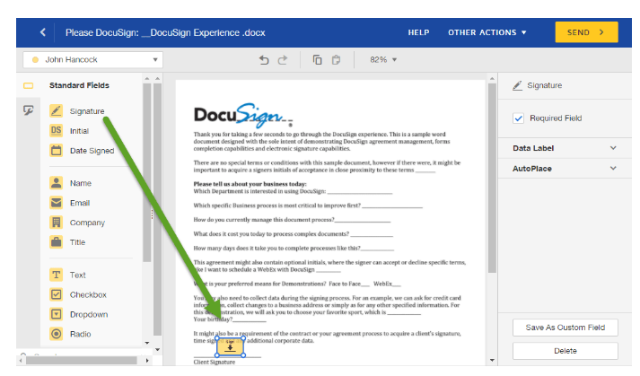The width and height of the screenshot is (640, 376).
Task: Open the Other Actions menu
Action: click(x=487, y=32)
